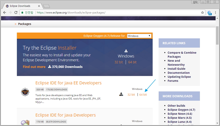This screenshot has width=220, height=126.
Task: Click the RELATED LINKS heading
Action: point(174,43)
